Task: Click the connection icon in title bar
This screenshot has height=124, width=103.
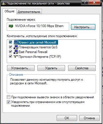Action: tap(4, 4)
